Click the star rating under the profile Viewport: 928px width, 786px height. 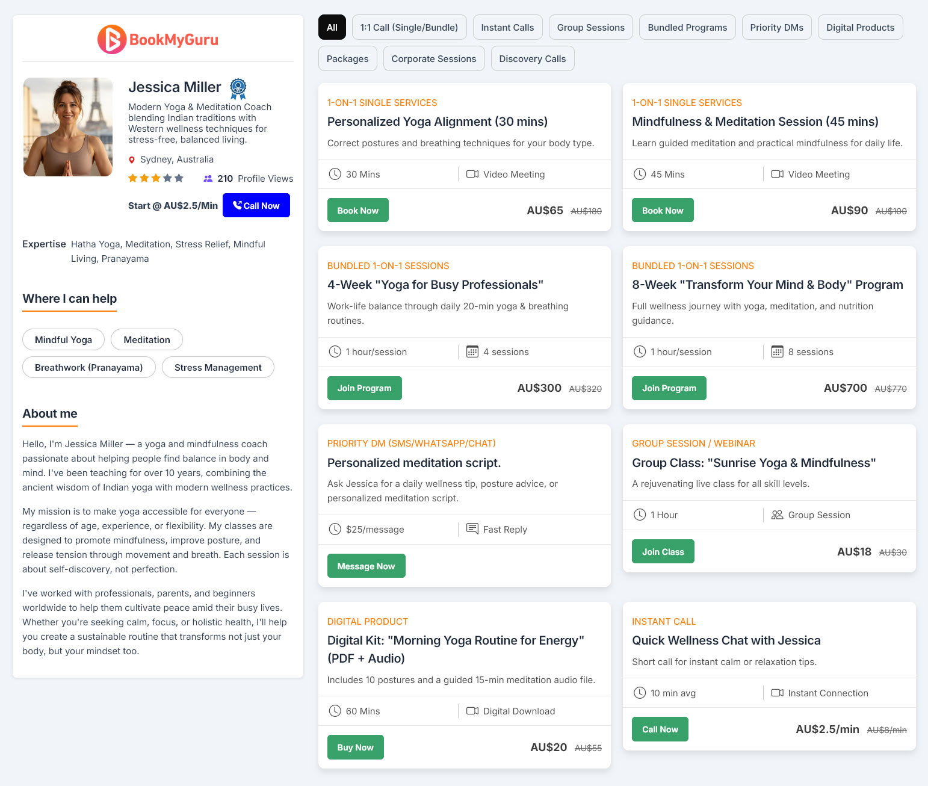[155, 178]
